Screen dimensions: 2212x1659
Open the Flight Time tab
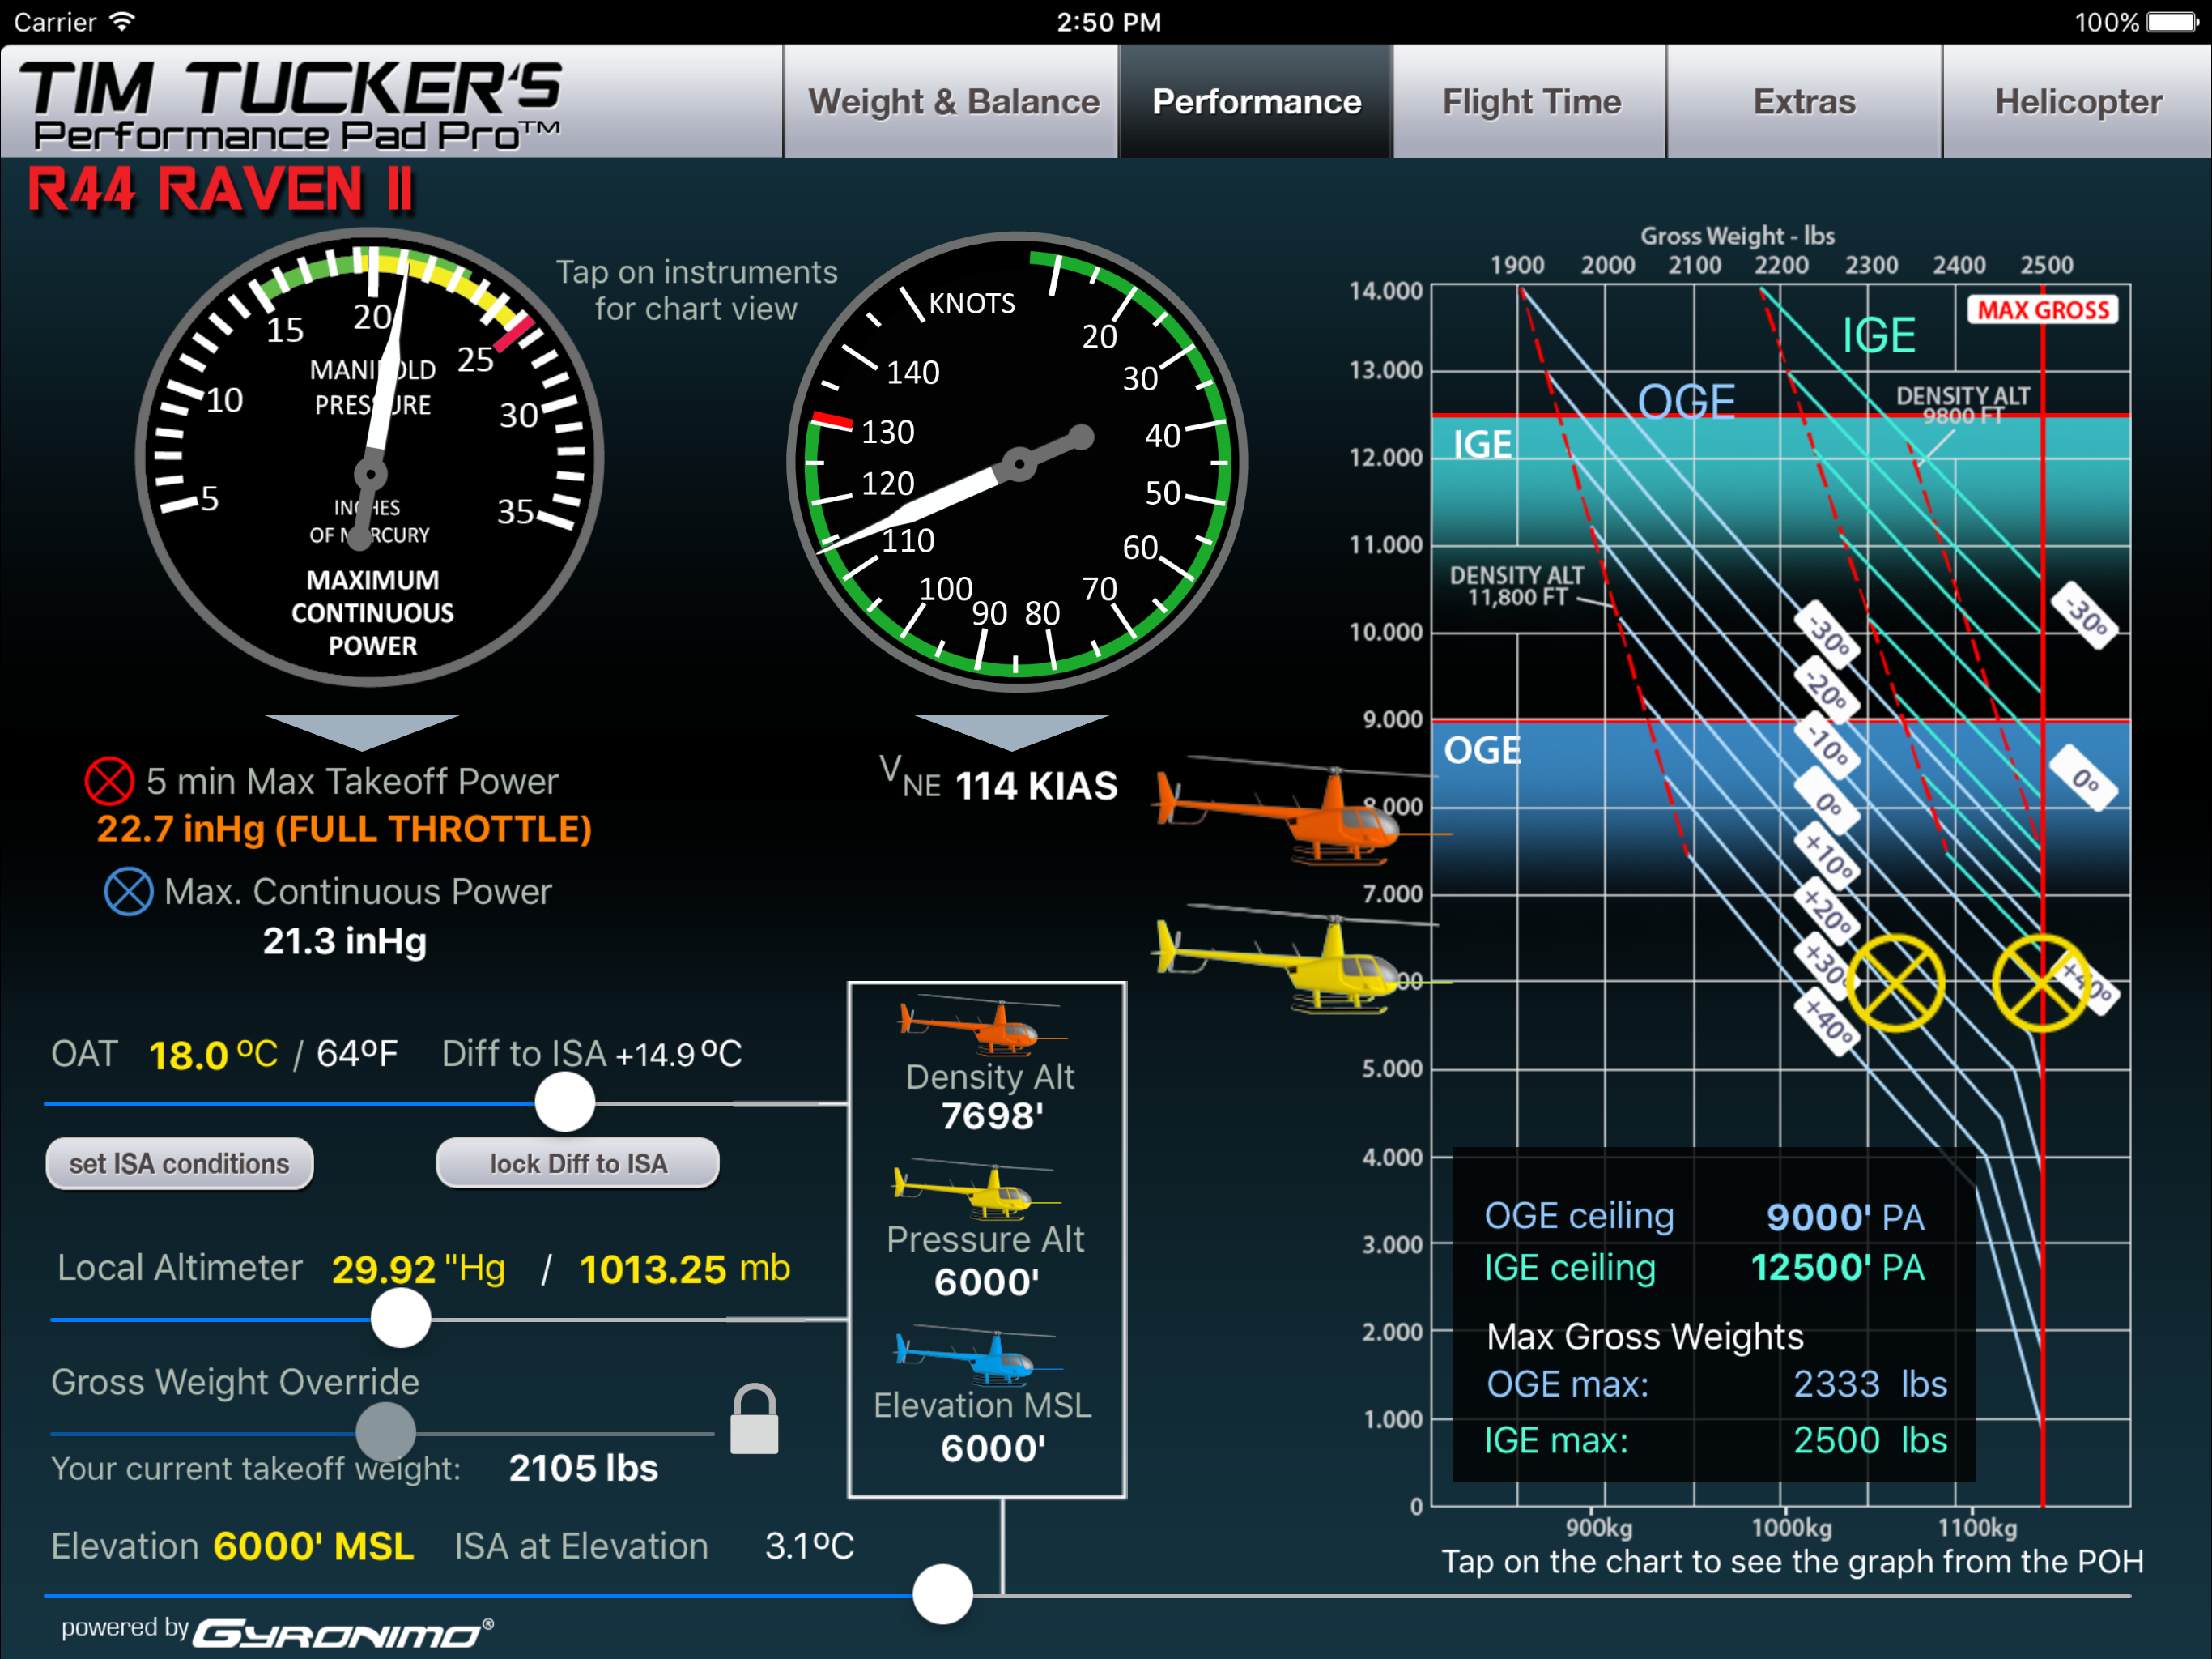[1530, 101]
